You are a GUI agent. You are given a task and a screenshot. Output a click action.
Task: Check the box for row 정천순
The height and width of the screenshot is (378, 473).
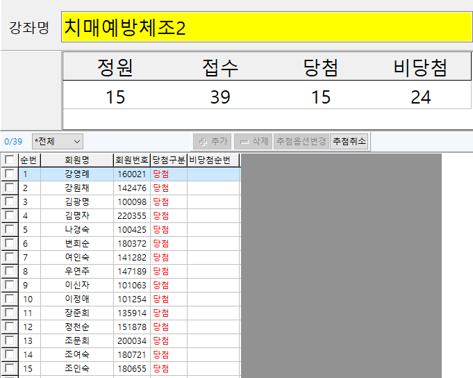click(9, 327)
